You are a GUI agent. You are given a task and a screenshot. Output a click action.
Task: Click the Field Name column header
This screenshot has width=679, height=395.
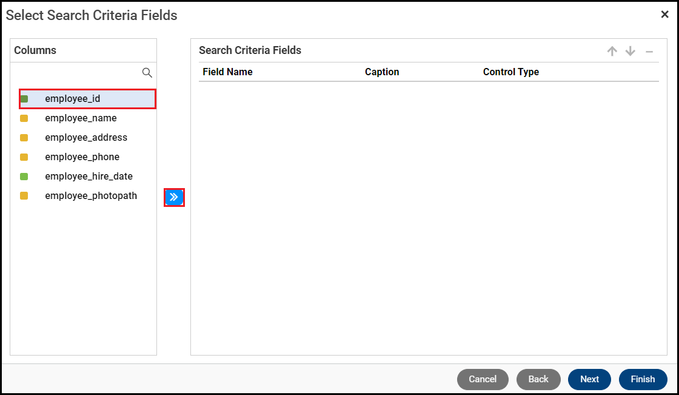227,72
